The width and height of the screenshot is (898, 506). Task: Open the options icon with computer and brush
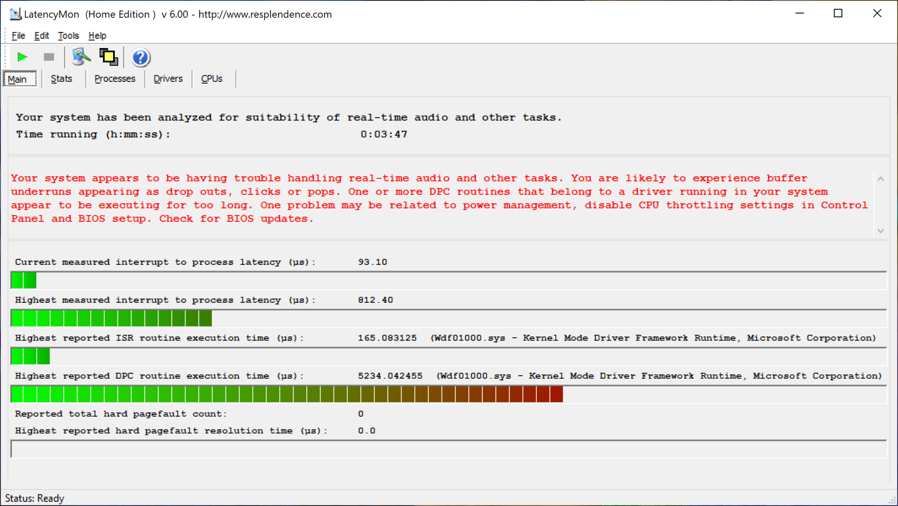tap(80, 57)
